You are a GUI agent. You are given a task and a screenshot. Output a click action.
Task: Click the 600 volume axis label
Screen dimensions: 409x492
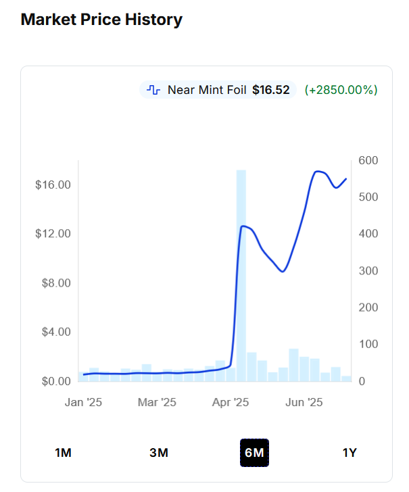coord(368,160)
